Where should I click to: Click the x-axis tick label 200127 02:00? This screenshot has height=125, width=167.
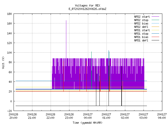(125, 116)
